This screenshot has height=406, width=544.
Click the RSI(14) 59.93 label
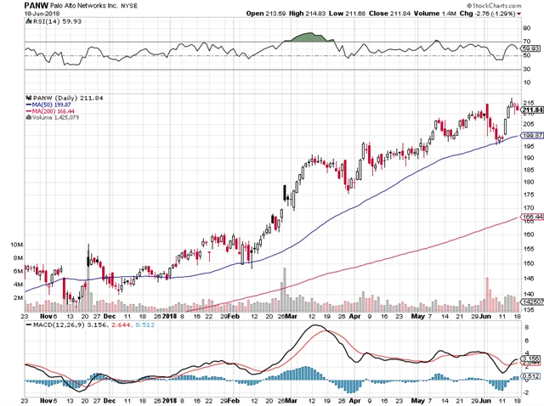57,21
